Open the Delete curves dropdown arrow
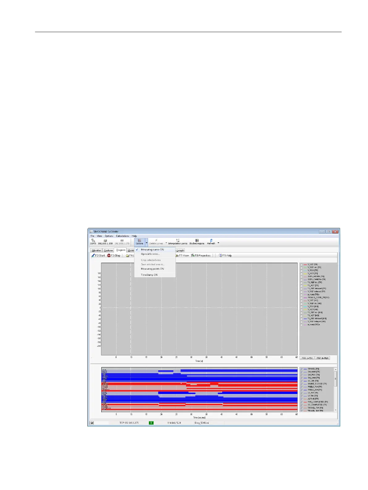368x490 pixels. (x=166, y=243)
